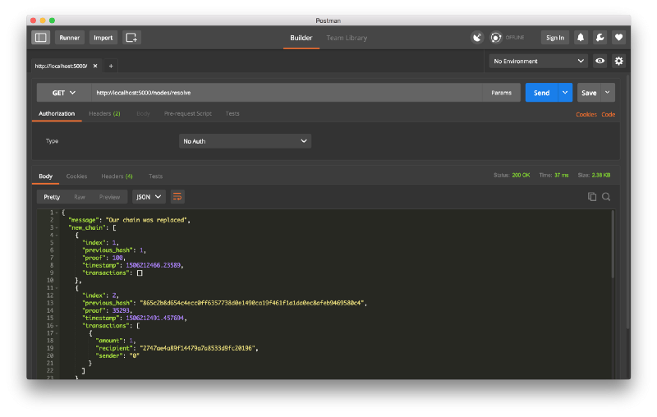Click the request URL input field
The width and height of the screenshot is (657, 417).
click(x=287, y=93)
